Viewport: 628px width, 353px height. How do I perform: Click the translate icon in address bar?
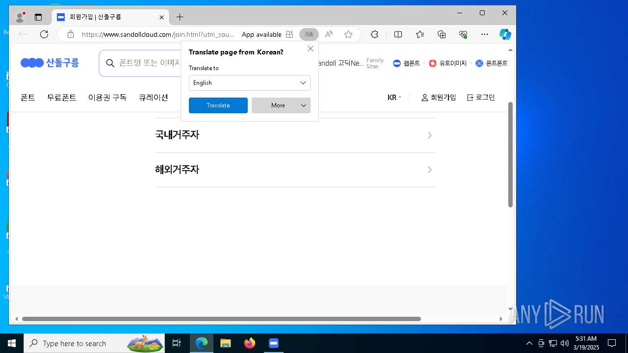click(x=309, y=34)
